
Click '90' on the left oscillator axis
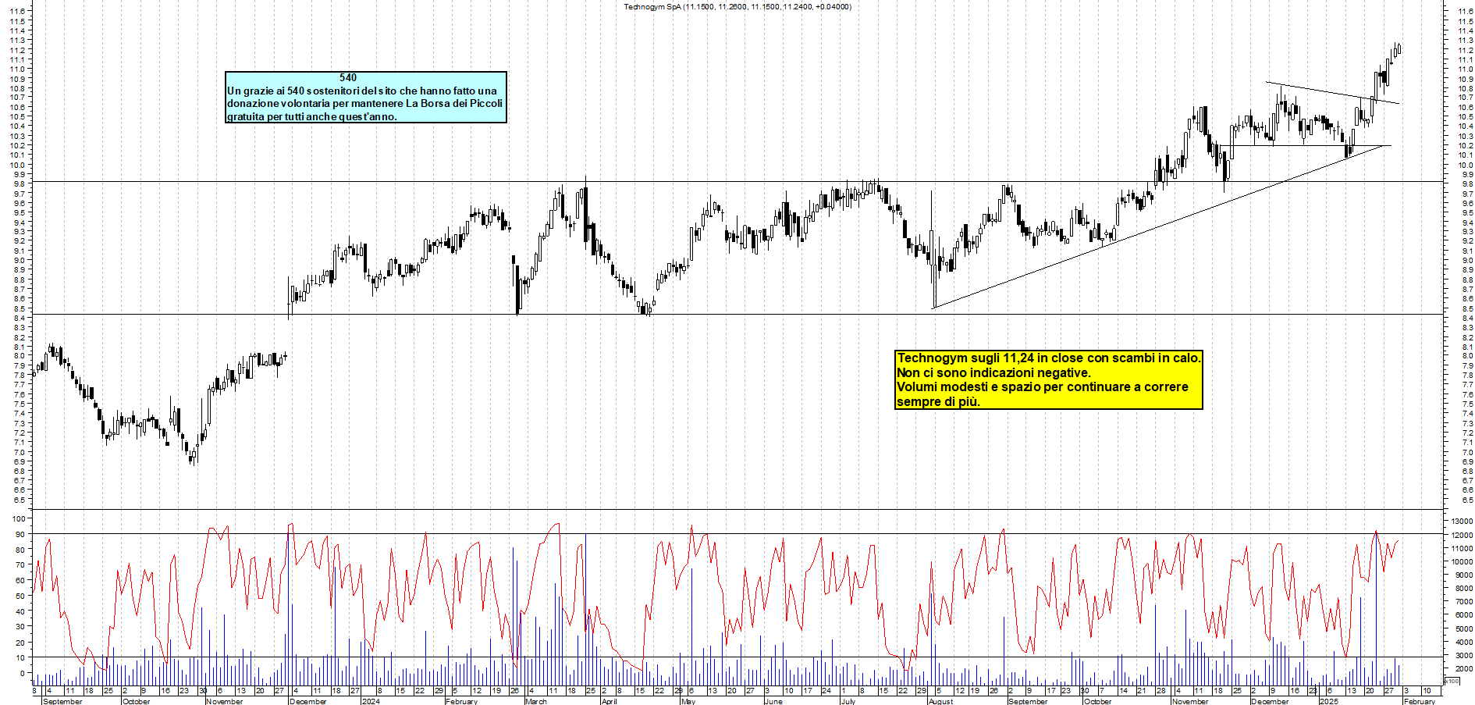click(x=20, y=534)
